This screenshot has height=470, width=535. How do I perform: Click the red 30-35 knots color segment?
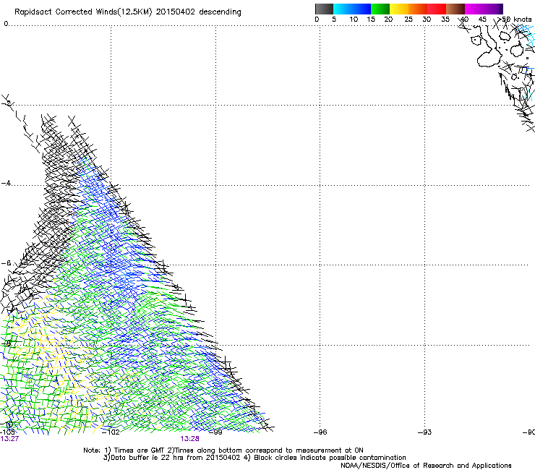tap(437, 9)
